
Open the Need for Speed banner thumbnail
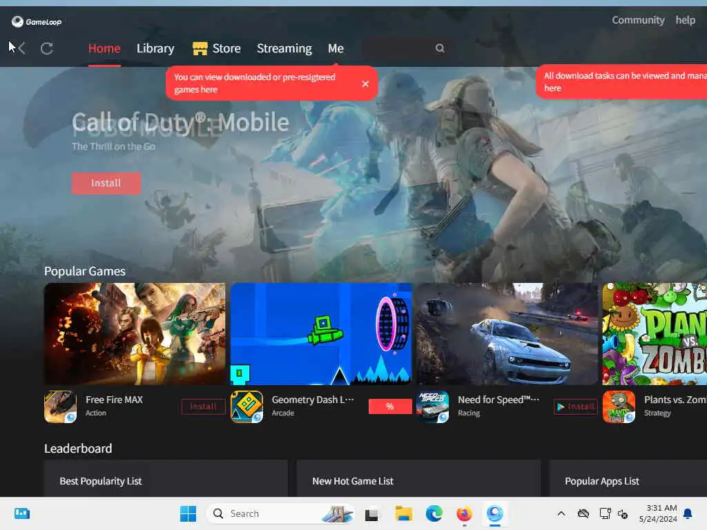(507, 334)
